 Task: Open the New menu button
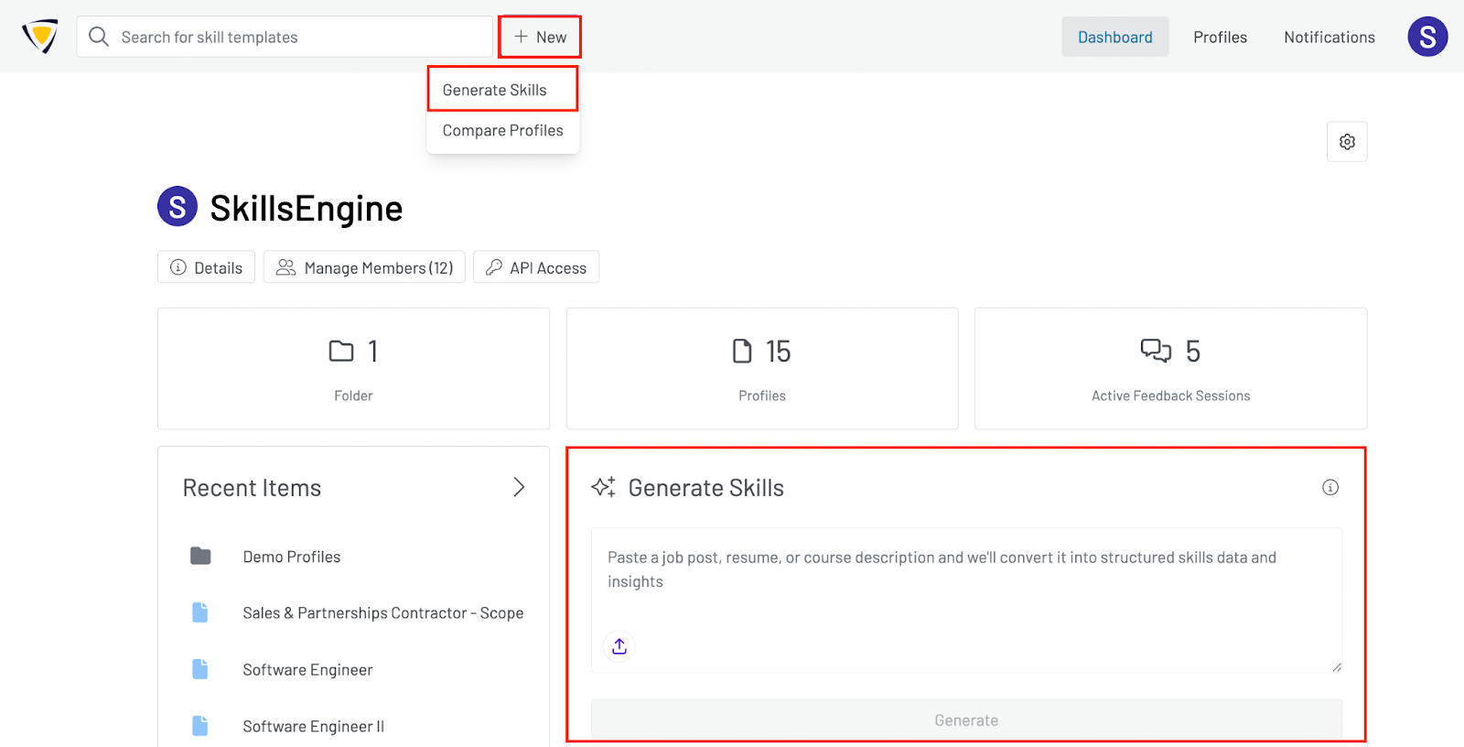(540, 37)
